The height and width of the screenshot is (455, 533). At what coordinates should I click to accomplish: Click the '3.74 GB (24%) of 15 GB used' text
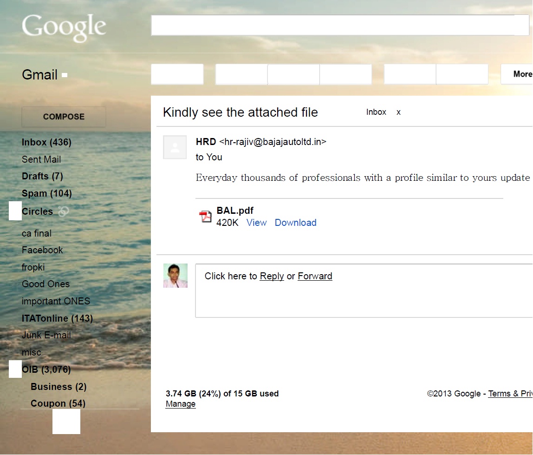[222, 394]
